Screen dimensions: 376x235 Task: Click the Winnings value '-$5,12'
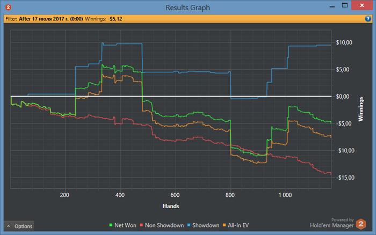115,19
